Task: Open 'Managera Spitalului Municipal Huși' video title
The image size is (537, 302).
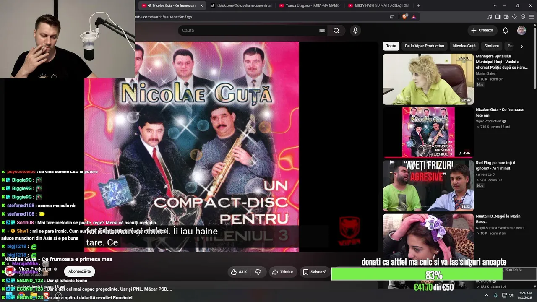Action: click(x=502, y=62)
